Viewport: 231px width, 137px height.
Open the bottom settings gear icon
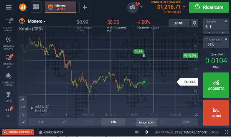(147, 132)
